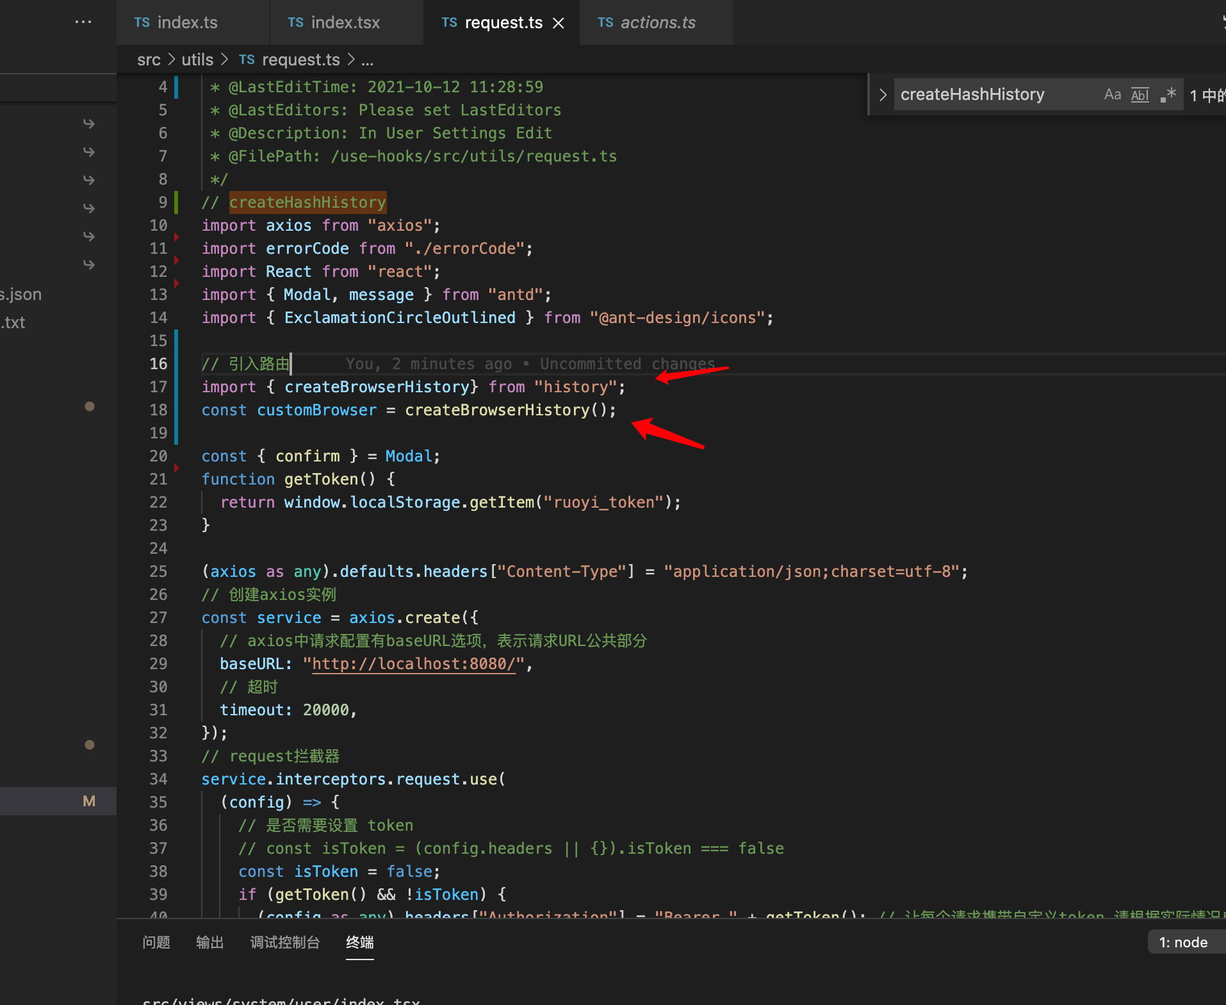Select the modified file row marked M

coord(58,801)
